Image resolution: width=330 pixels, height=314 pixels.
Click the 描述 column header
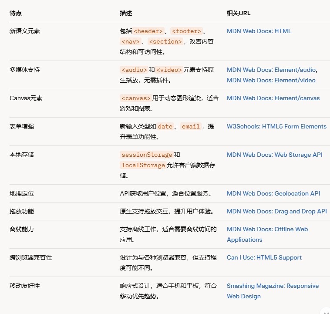tap(126, 13)
